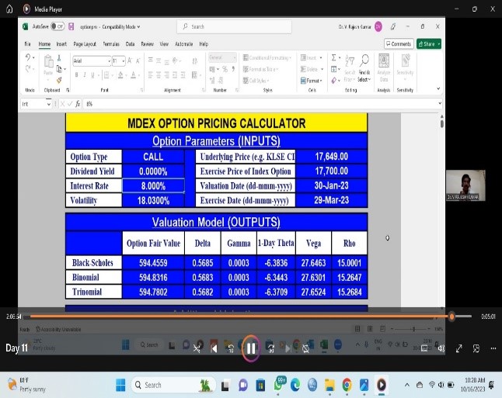502x398 pixels.
Task: Skip forward 30 seconds
Action: (270, 348)
